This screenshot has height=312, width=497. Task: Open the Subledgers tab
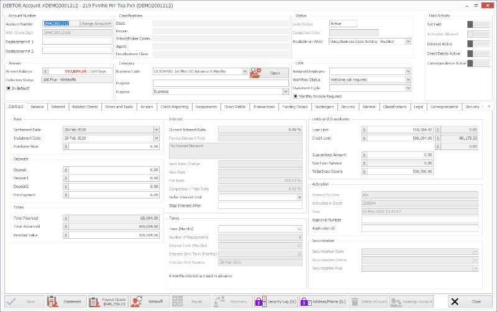pyautogui.click(x=324, y=107)
